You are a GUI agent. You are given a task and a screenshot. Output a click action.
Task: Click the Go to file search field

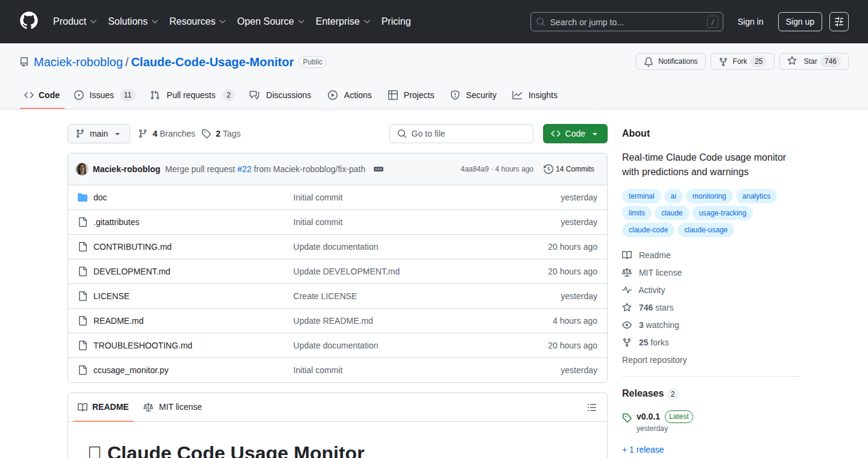[x=461, y=134]
